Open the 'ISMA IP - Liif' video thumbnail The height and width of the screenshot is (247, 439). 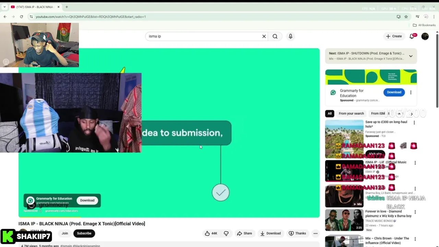point(344,171)
